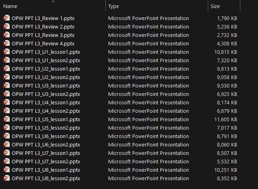Click file icon of L3_U8_lesson1.pptx
258x189 pixels.
pos(6,169)
